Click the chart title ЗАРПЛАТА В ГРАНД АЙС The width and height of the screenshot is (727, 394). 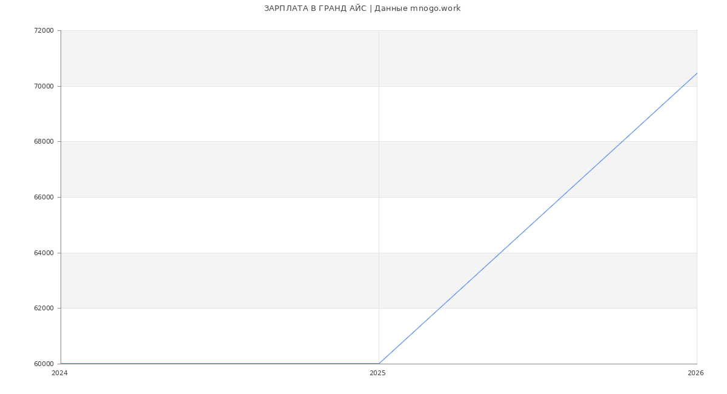coord(315,8)
